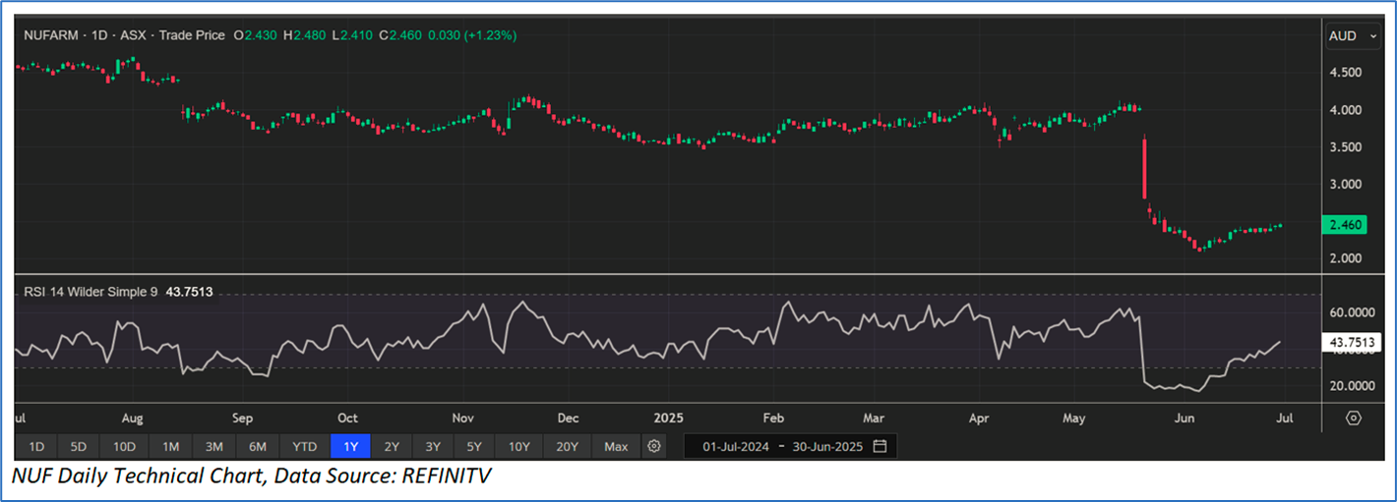Show year-to-date with YTD button

pos(305,447)
